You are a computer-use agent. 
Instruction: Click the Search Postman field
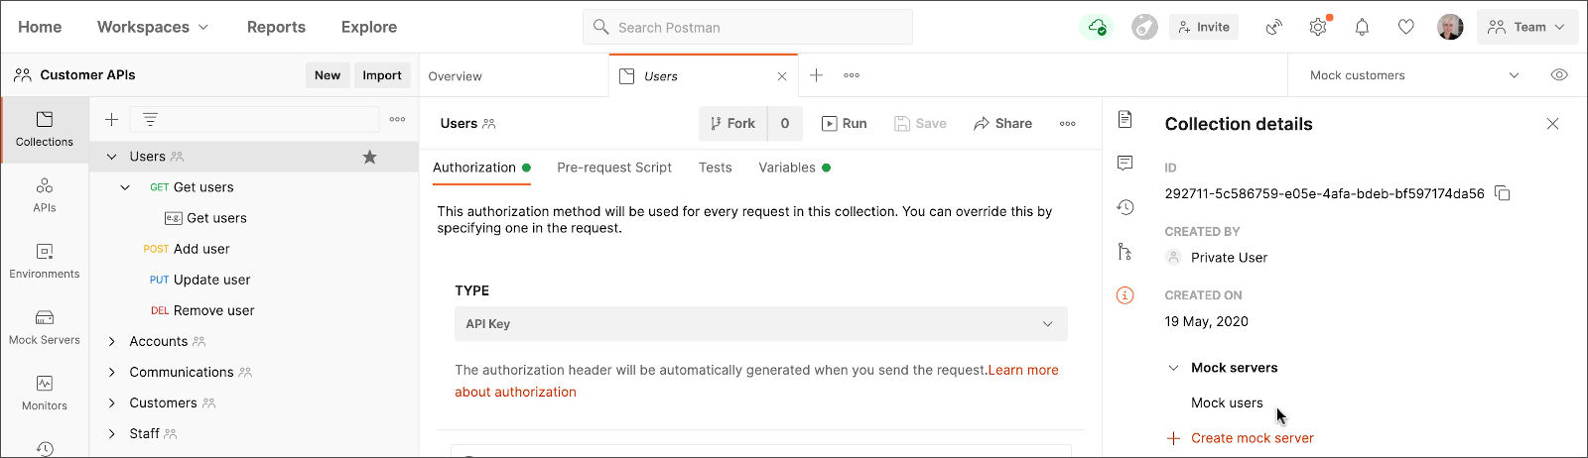747,27
